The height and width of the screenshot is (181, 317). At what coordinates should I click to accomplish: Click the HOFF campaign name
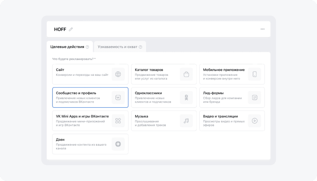click(60, 29)
